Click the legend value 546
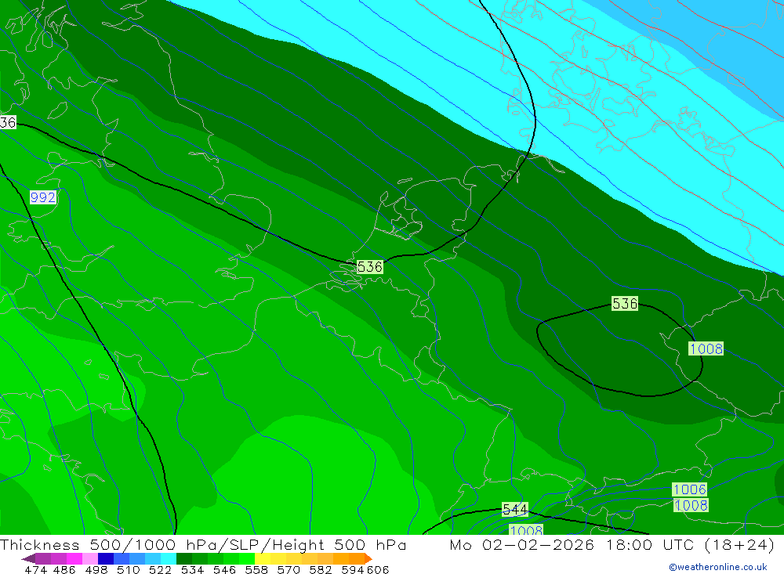The image size is (784, 574). [224, 570]
